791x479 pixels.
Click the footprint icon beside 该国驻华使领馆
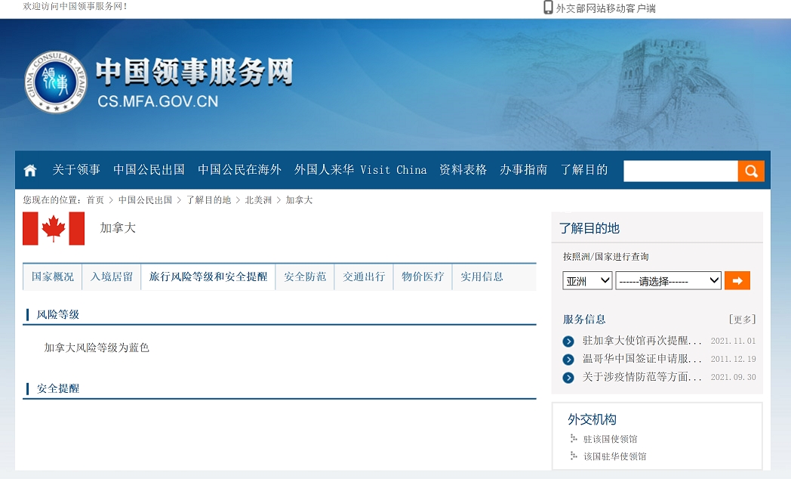point(572,456)
